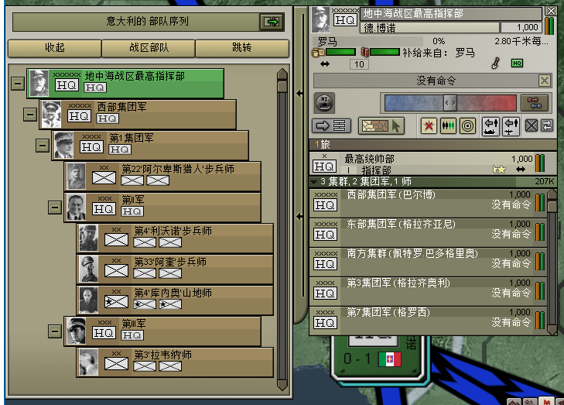Click the 收起 button
The width and height of the screenshot is (564, 405).
(x=55, y=48)
